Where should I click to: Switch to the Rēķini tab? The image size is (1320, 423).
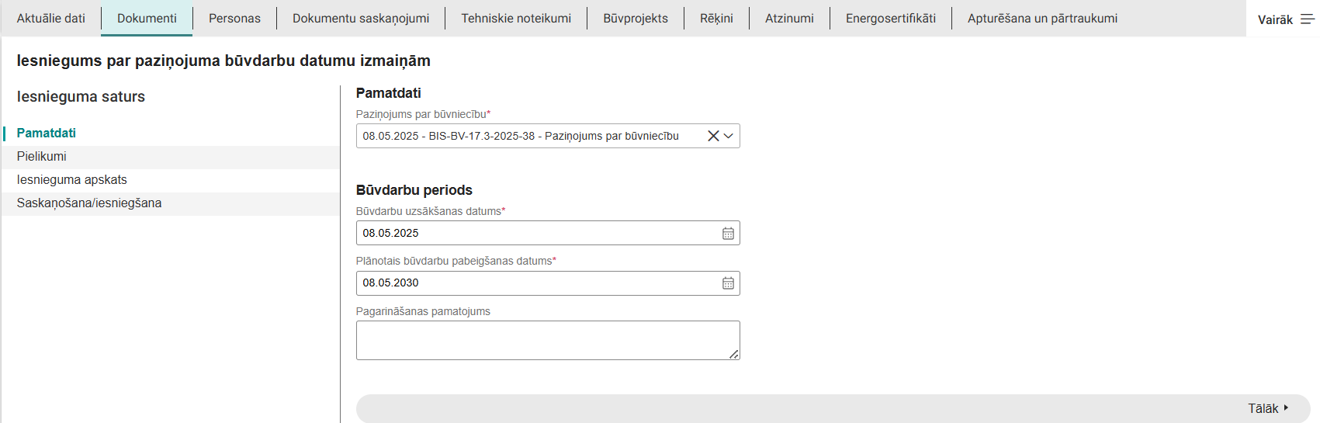tap(716, 19)
